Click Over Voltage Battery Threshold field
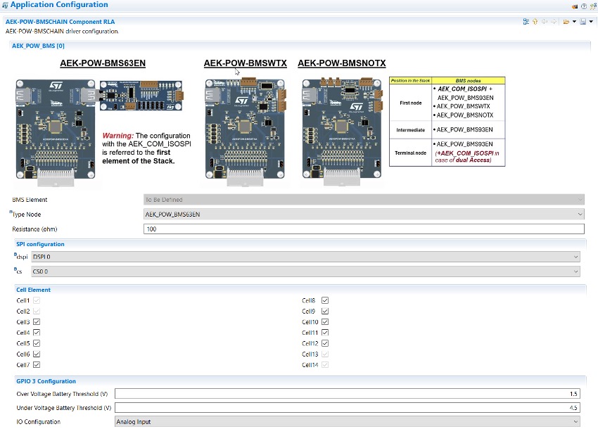This screenshot has height=429, width=598. (348, 394)
